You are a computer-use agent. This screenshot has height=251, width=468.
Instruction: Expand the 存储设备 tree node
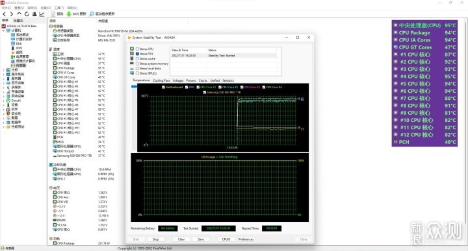(4, 91)
